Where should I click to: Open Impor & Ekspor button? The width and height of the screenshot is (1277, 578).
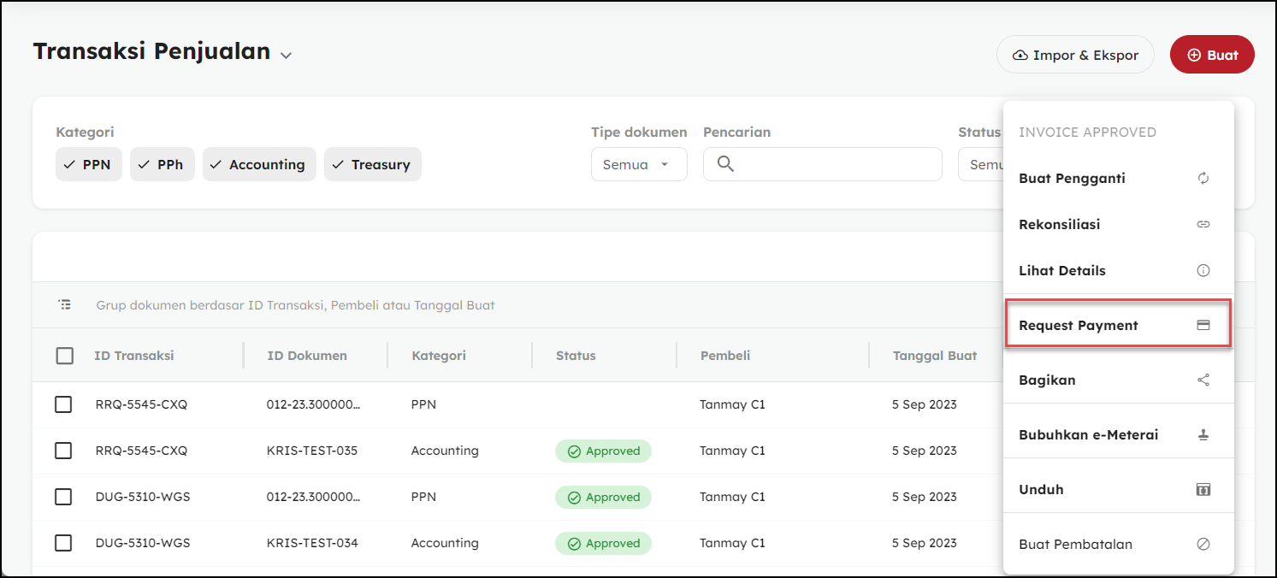[1075, 55]
